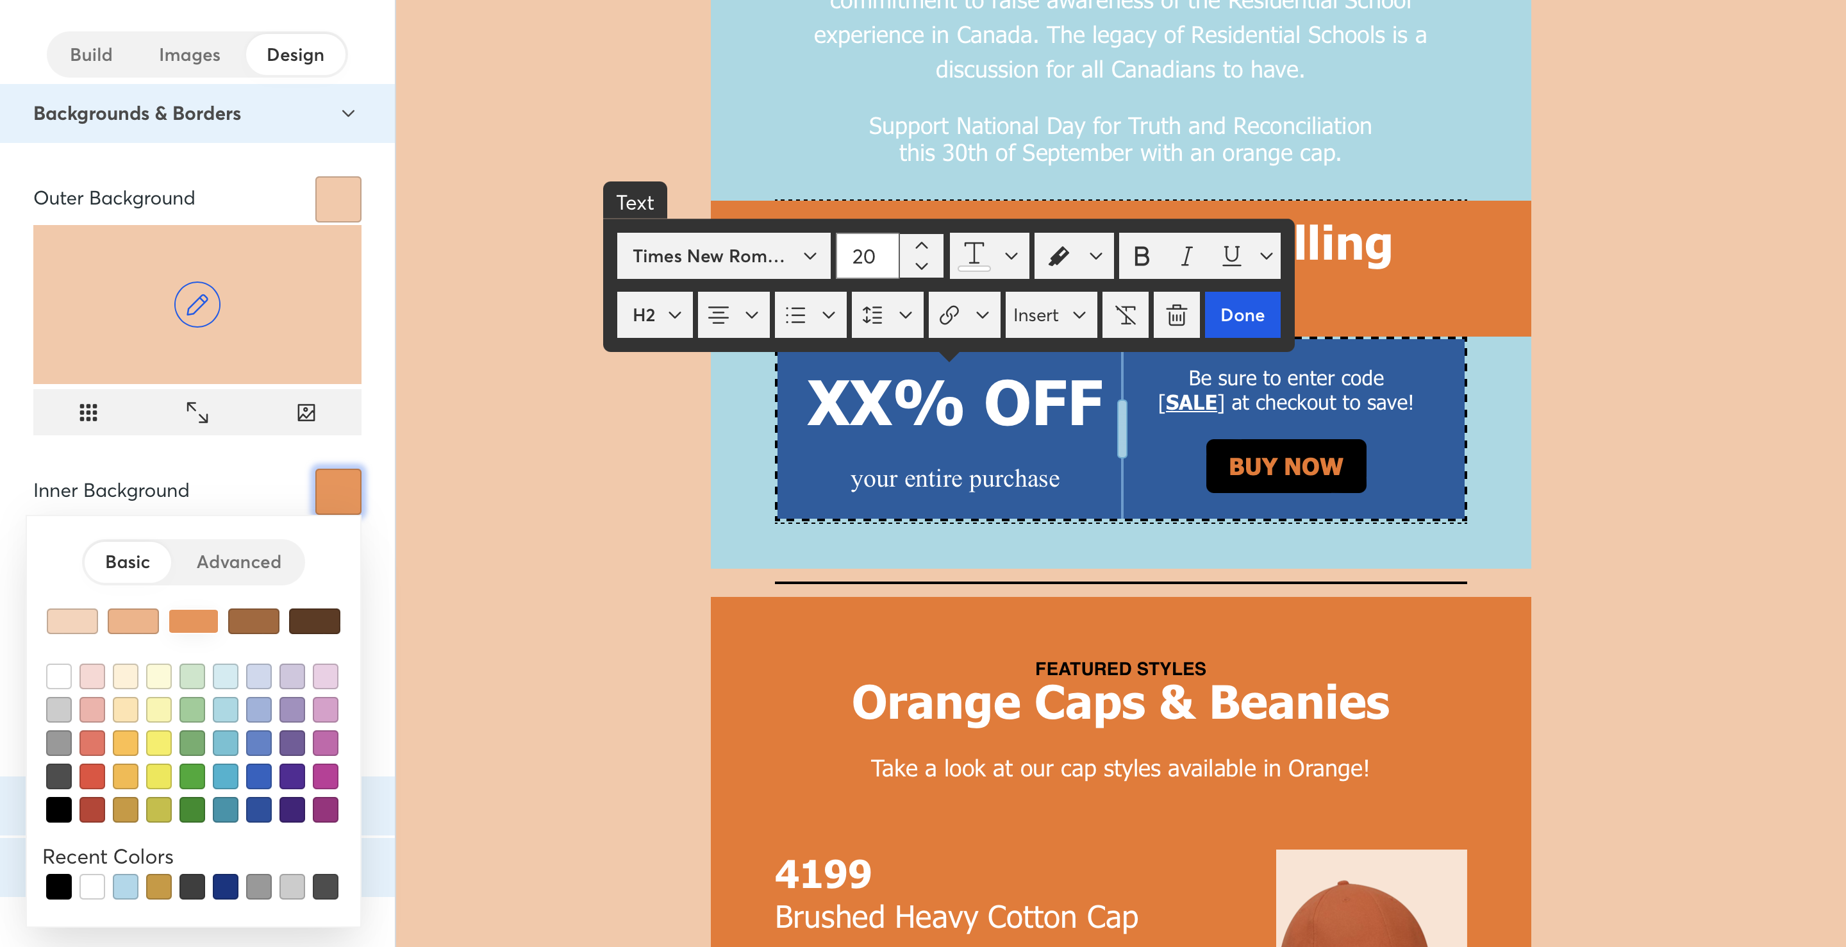The height and width of the screenshot is (947, 1846).
Task: Switch to the Build tab
Action: [90, 54]
